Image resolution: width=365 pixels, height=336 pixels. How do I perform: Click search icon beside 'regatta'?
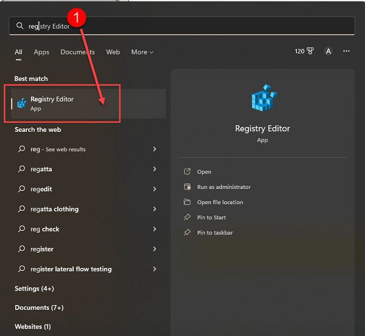tap(21, 169)
